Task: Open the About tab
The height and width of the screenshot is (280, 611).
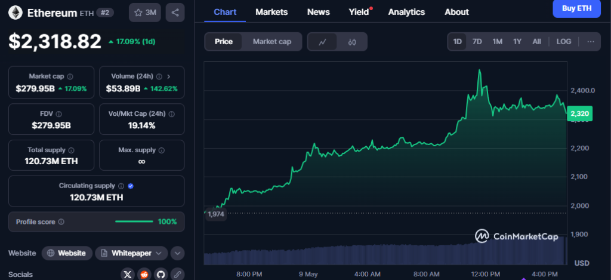Action: (x=456, y=12)
